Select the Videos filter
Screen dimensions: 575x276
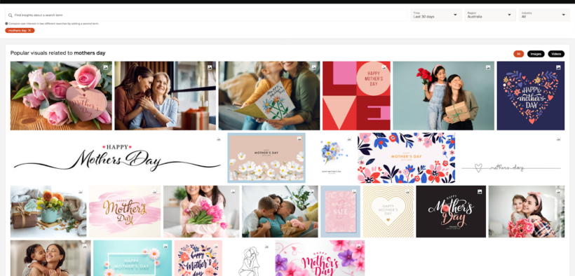click(x=556, y=54)
